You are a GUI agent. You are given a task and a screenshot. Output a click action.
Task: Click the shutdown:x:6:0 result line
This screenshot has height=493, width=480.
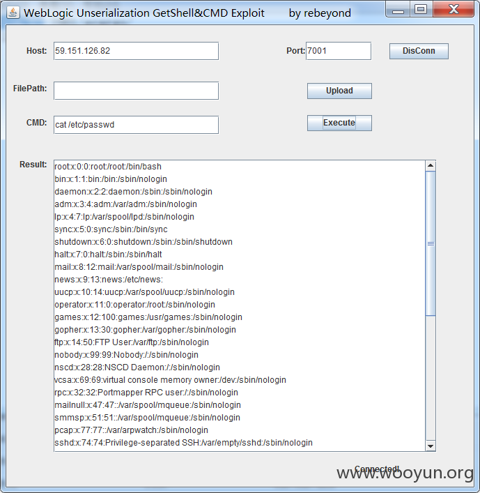tap(144, 242)
